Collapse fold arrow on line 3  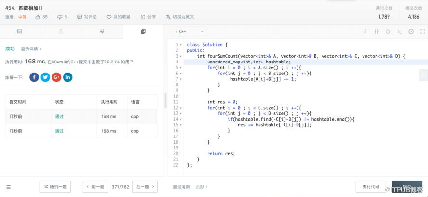(181, 56)
